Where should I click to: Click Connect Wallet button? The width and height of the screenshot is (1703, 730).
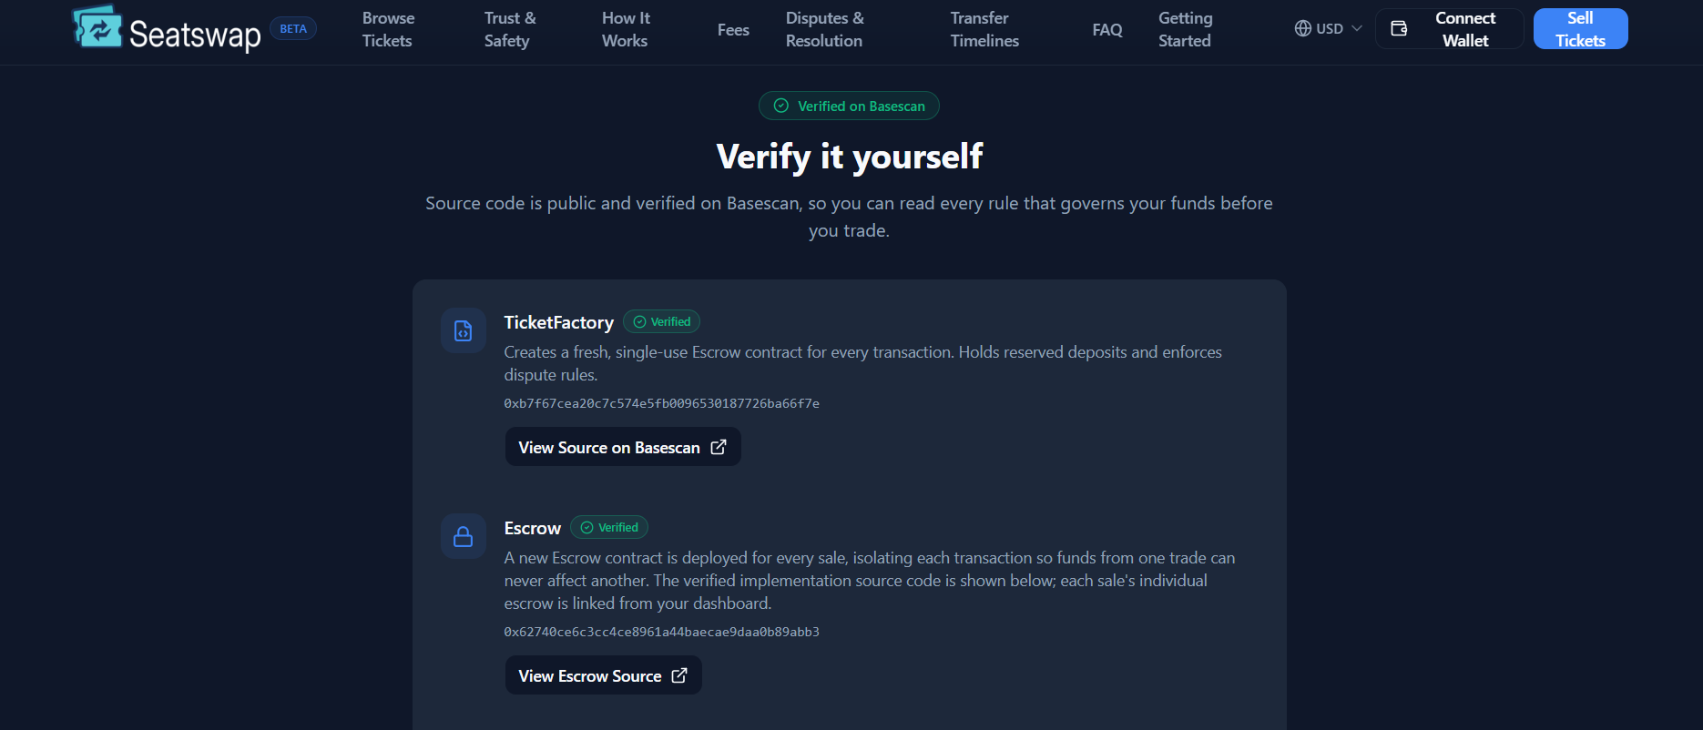point(1449,29)
